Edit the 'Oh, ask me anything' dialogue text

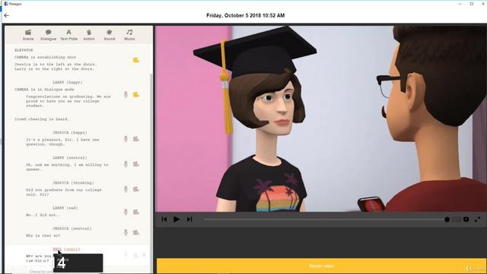click(x=67, y=167)
